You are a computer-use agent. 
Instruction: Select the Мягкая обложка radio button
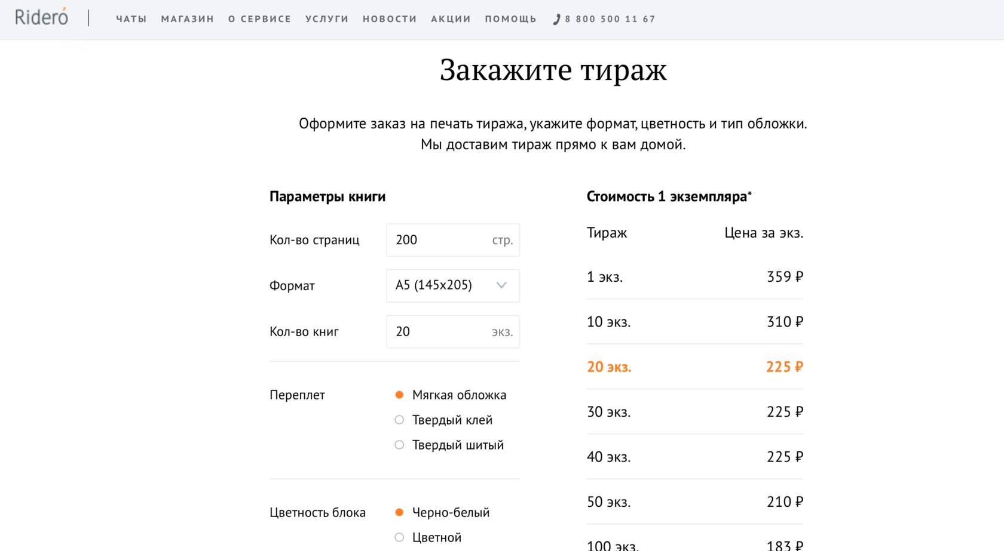[x=399, y=395]
